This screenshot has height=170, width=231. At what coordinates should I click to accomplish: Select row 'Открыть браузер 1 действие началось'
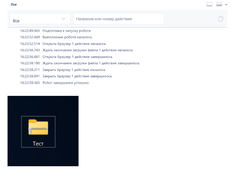(x=74, y=44)
